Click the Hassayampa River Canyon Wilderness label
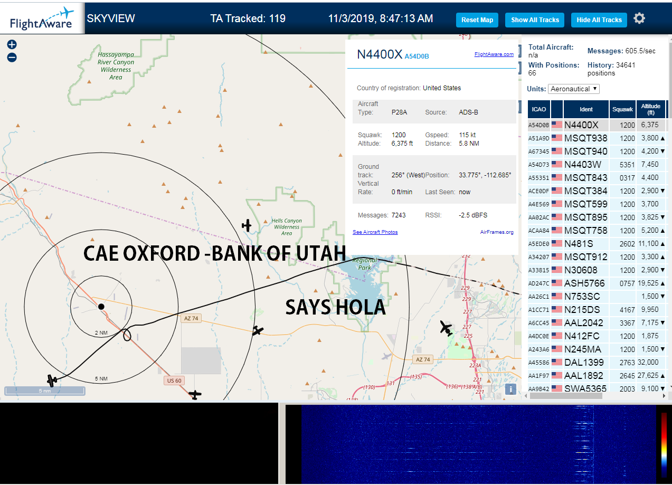The height and width of the screenshot is (485, 672). (116, 66)
